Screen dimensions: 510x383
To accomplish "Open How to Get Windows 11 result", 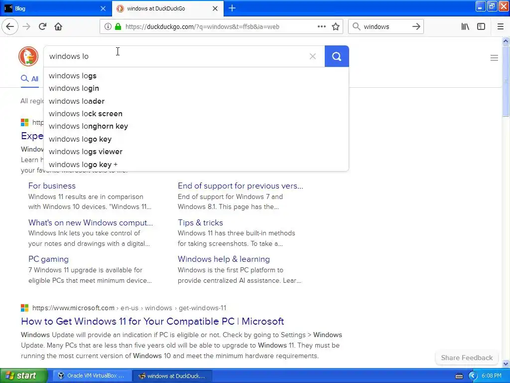I will (152, 322).
